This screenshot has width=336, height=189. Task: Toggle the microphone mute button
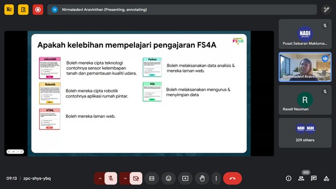point(111,178)
